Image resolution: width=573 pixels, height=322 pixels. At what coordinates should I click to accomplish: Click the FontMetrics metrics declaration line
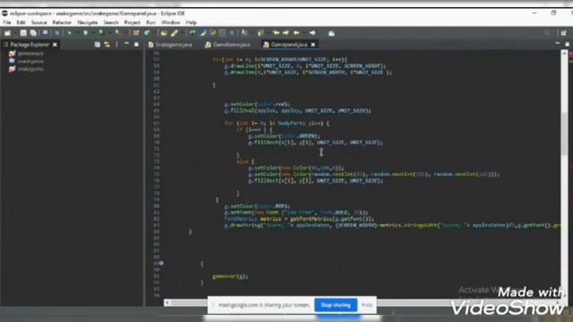(x=299, y=218)
